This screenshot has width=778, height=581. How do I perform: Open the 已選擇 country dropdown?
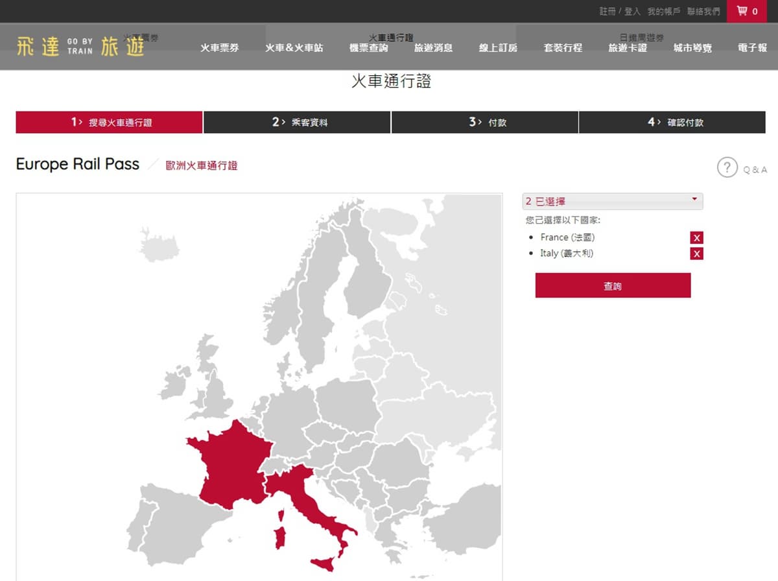[x=613, y=201]
